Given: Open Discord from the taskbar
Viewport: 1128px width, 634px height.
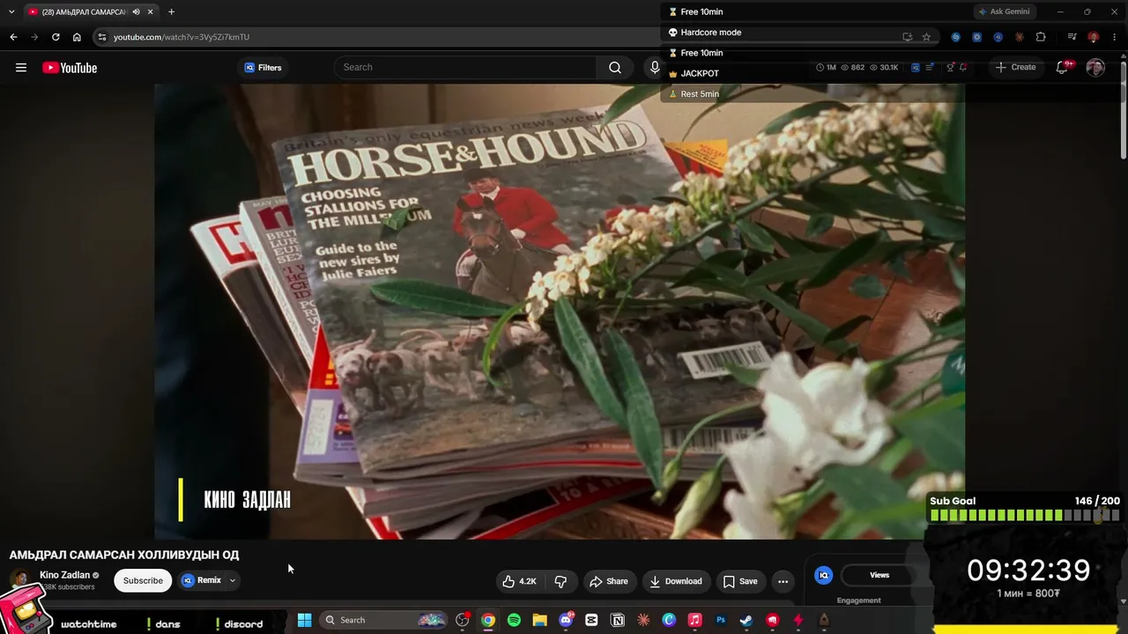Looking at the screenshot, I should click(x=566, y=620).
